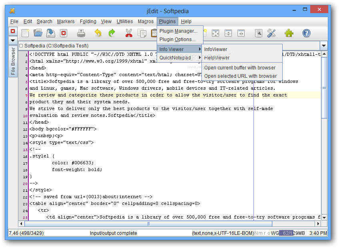This screenshot has width=339, height=248.
Task: Open the Search menu
Action: (44, 22)
